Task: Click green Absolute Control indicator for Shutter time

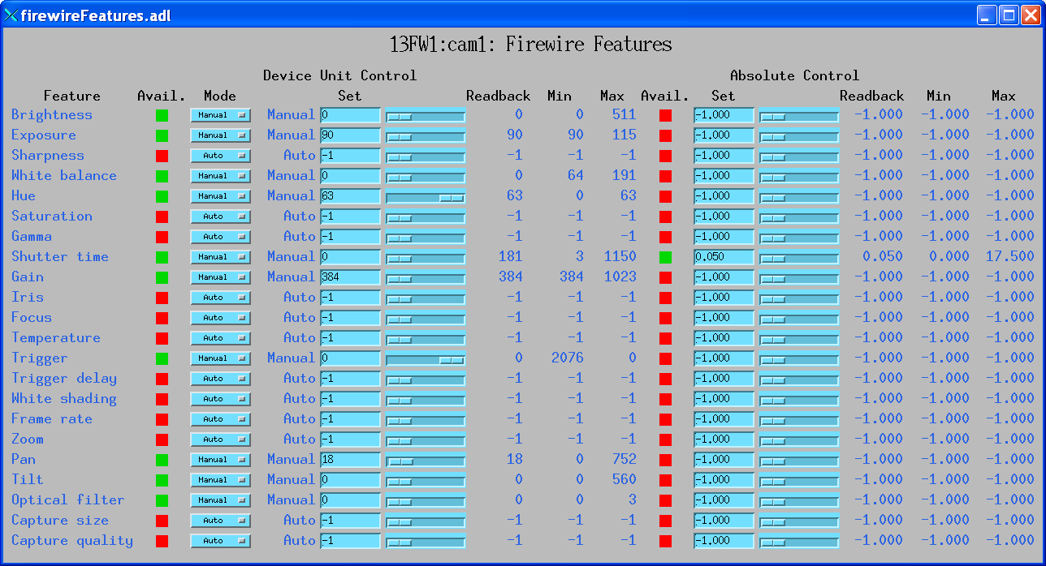Action: (x=664, y=256)
